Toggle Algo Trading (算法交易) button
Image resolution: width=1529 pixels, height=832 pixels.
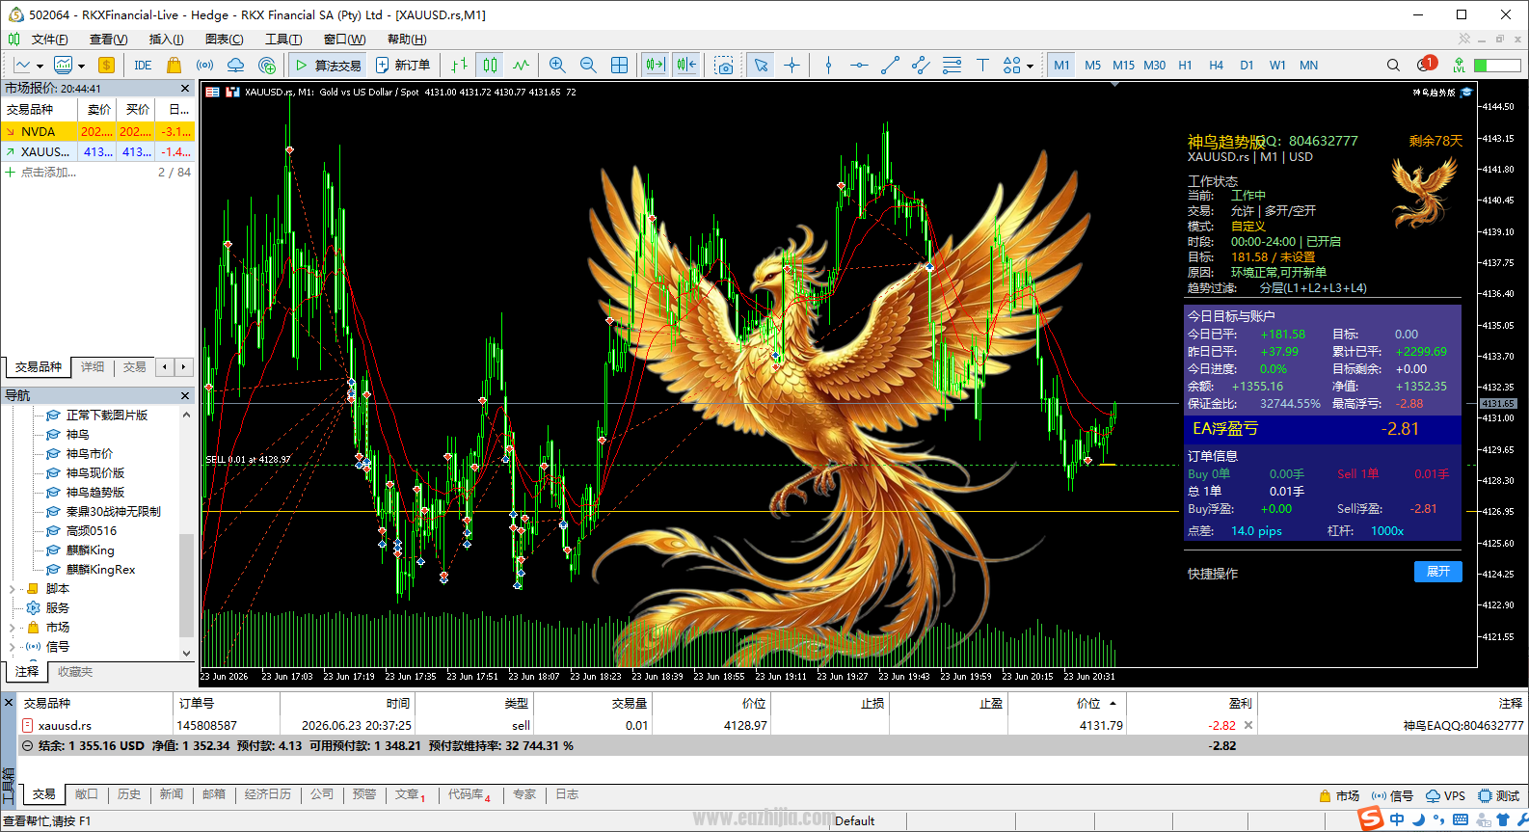(328, 66)
